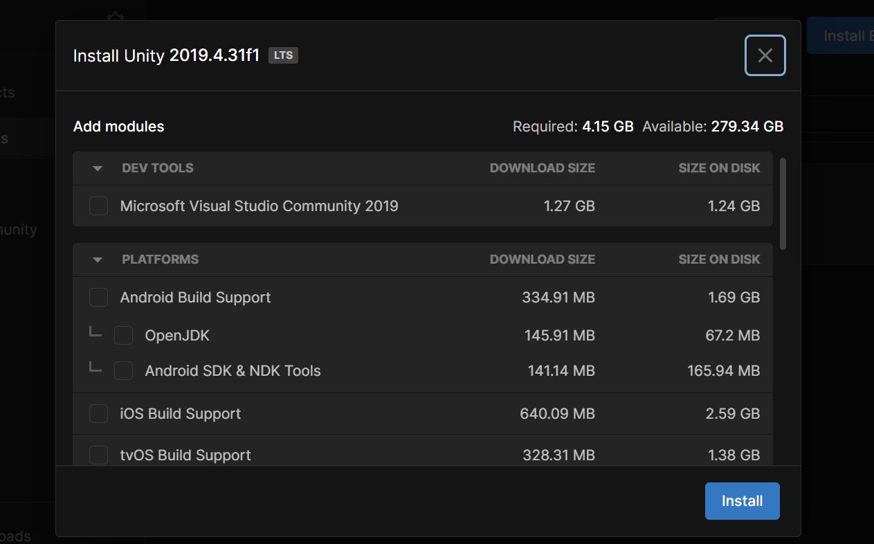The width and height of the screenshot is (874, 544).
Task: Collapse the DEV TOOLS section
Action: click(97, 167)
